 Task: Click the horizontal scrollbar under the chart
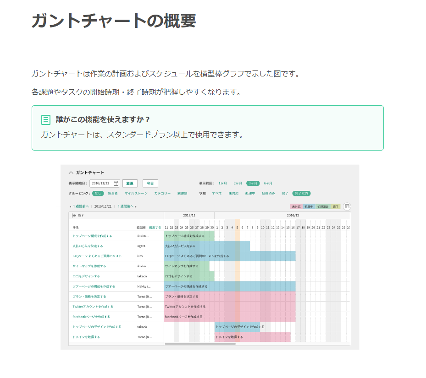[x=200, y=344]
